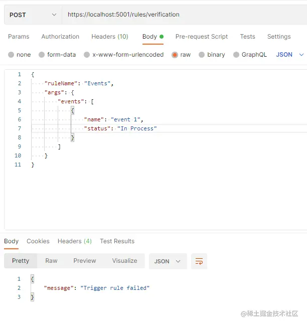Open the Headers (10) request tab

point(110,37)
